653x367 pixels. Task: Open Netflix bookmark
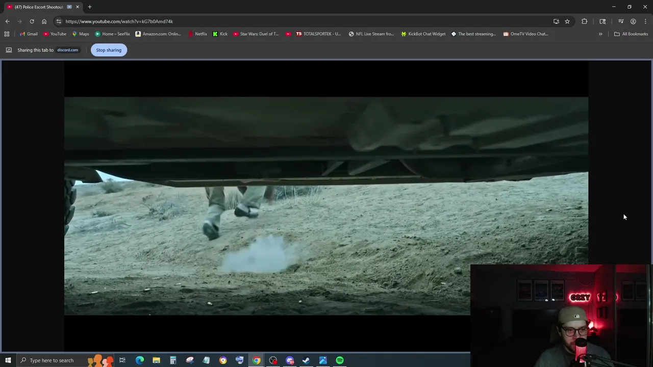pyautogui.click(x=197, y=34)
